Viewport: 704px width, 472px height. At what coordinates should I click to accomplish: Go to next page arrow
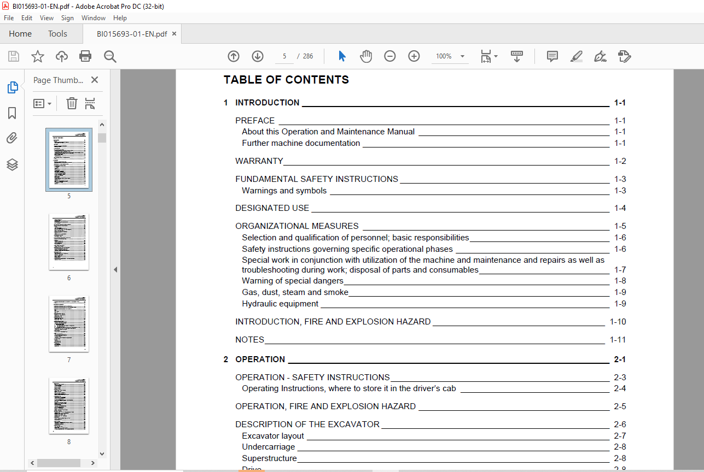pyautogui.click(x=258, y=56)
